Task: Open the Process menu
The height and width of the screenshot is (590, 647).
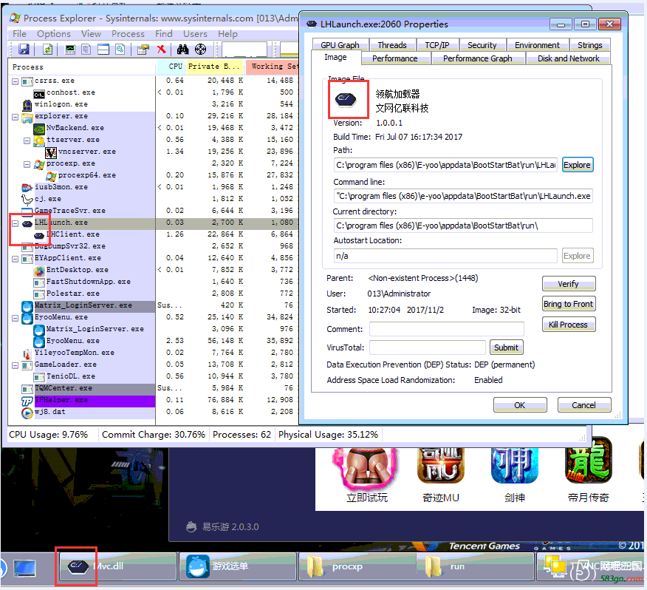Action: 128,34
